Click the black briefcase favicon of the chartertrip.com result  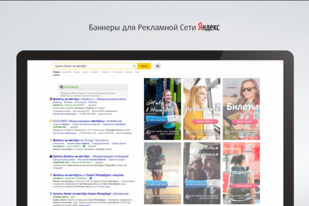(51, 156)
